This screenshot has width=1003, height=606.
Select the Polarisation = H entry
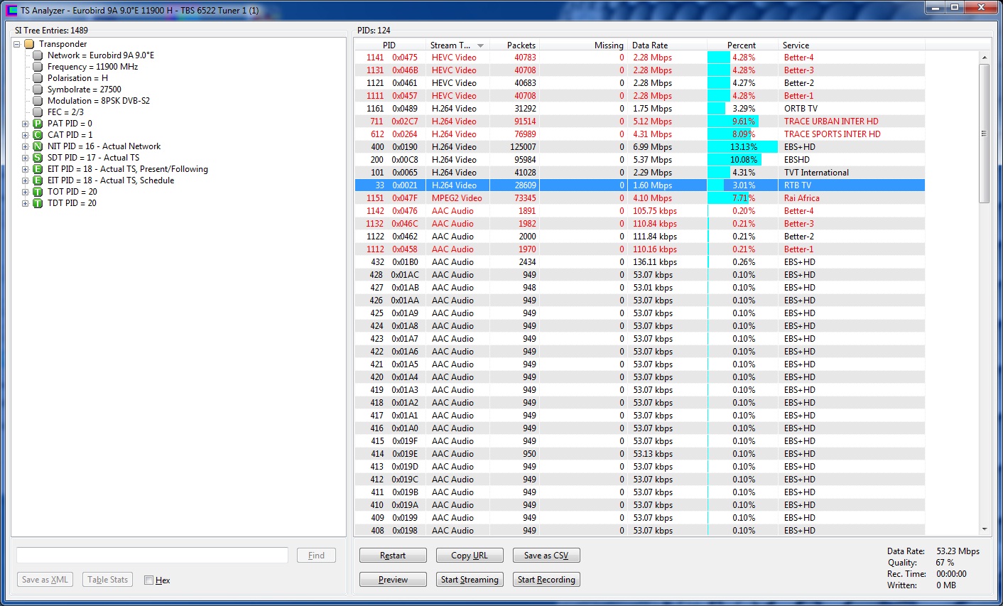pos(77,78)
